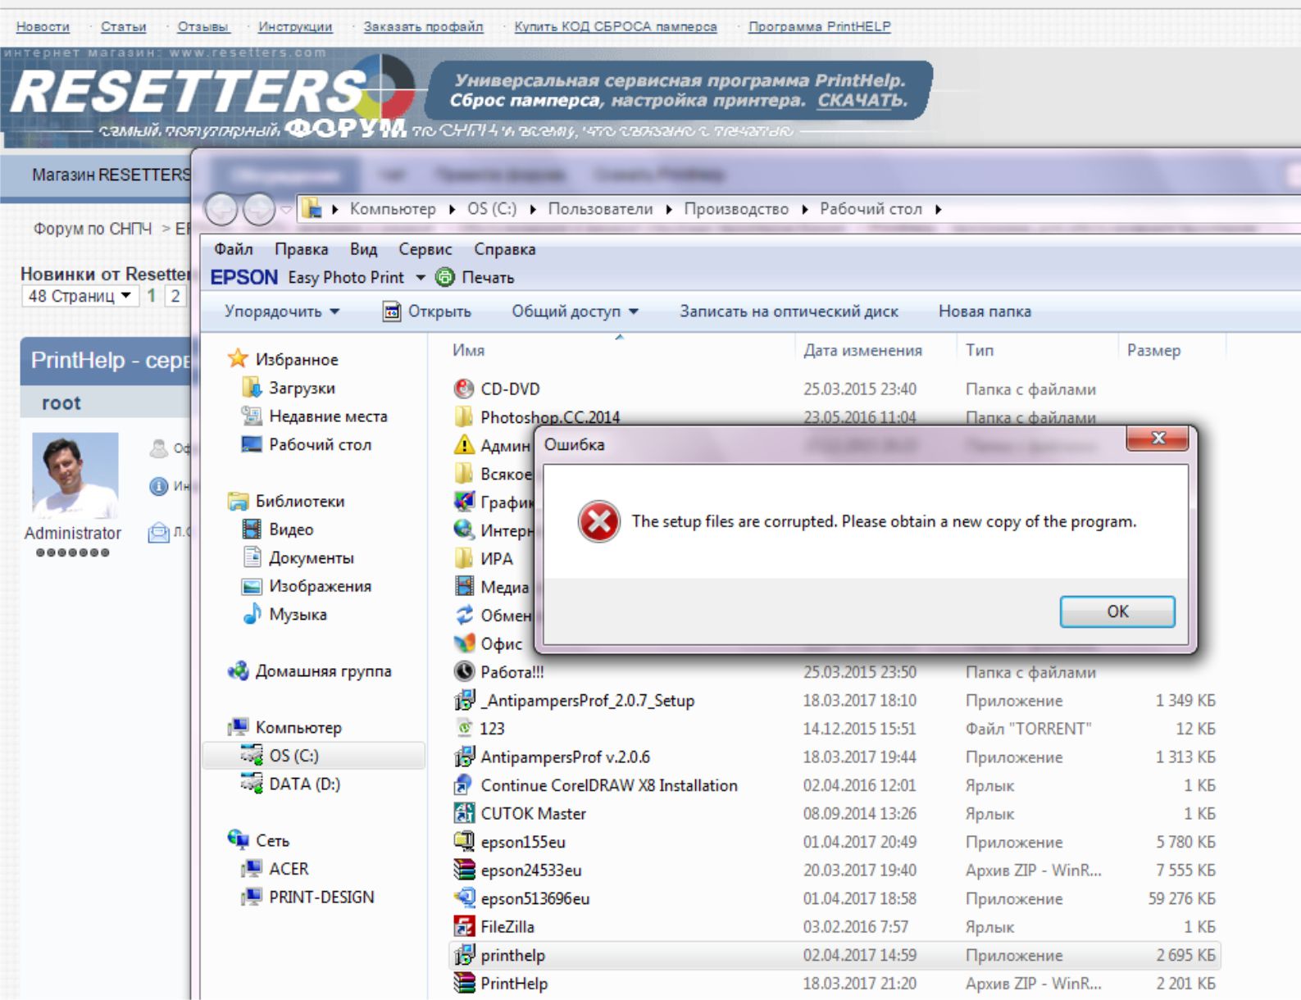The height and width of the screenshot is (1000, 1301).
Task: Select the _AntipampersProf_2.0.7_Setup installer icon
Action: [x=464, y=700]
